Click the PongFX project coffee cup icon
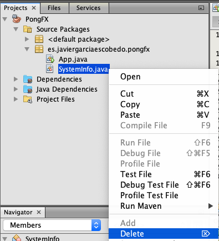This screenshot has width=219, height=241. [x=17, y=19]
